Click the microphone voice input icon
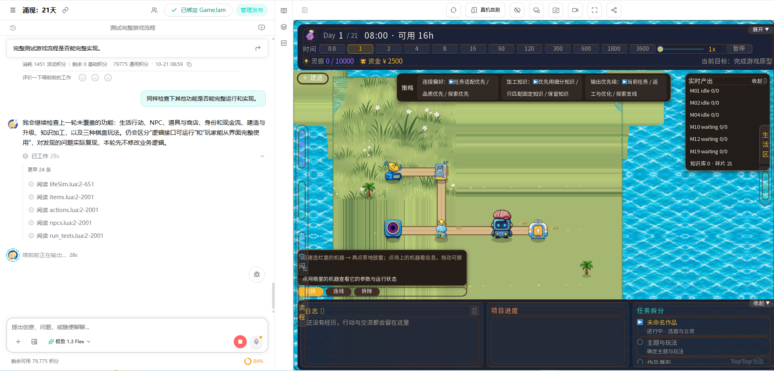Image resolution: width=774 pixels, height=371 pixels. coord(256,342)
